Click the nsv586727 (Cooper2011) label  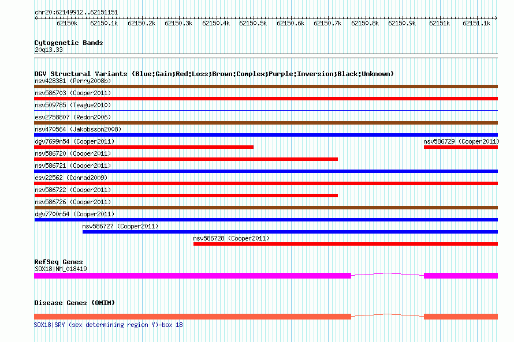pyautogui.click(x=120, y=226)
